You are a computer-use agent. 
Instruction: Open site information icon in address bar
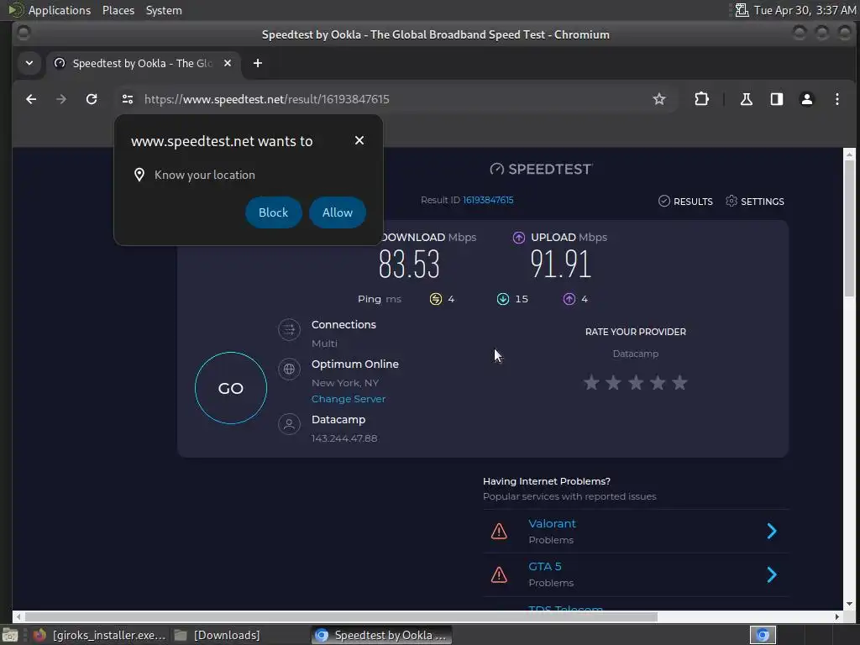pos(128,99)
